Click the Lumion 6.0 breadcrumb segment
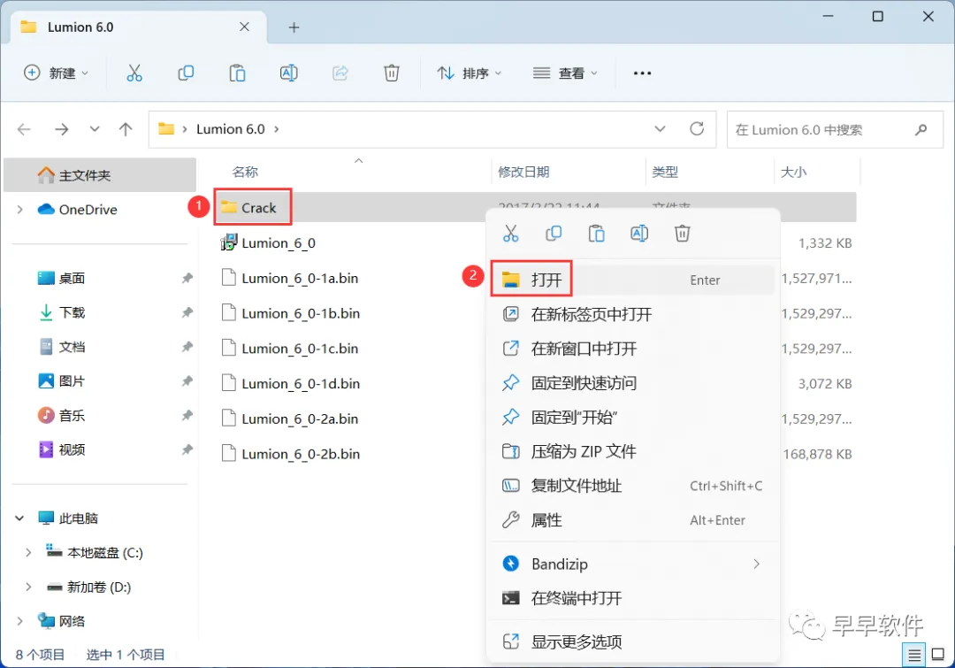Screen dimensions: 955x668 pos(230,129)
